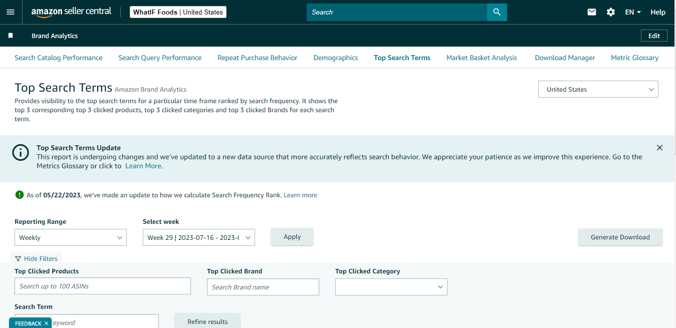Open the Learn more link about Search Frequency Rank
Viewport: 676px width, 328px height.
coord(300,195)
